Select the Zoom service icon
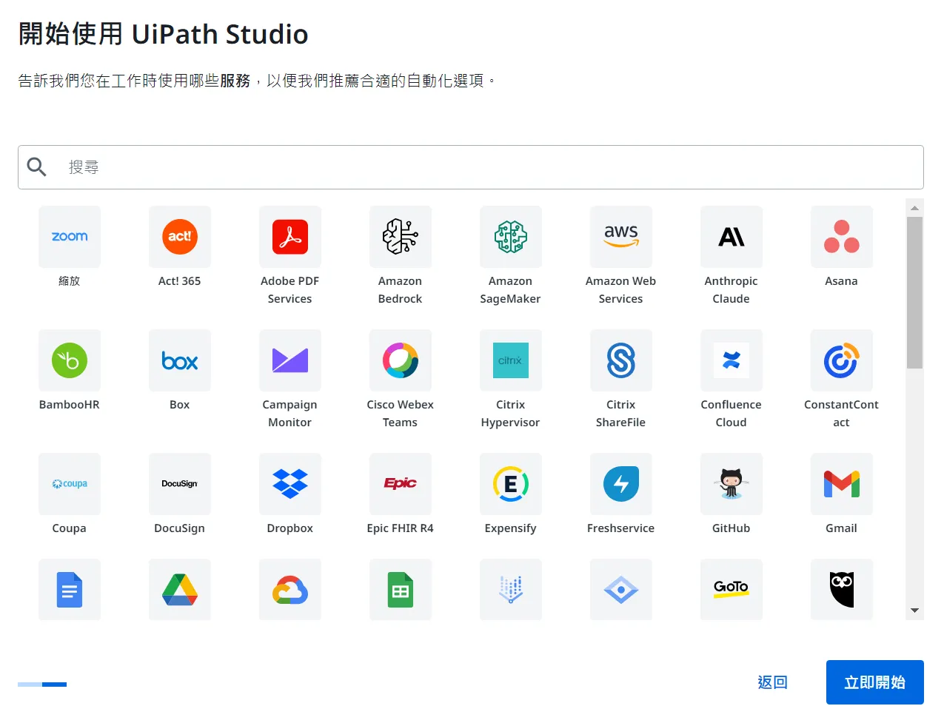Screen dimensions: 944x723 70,237
